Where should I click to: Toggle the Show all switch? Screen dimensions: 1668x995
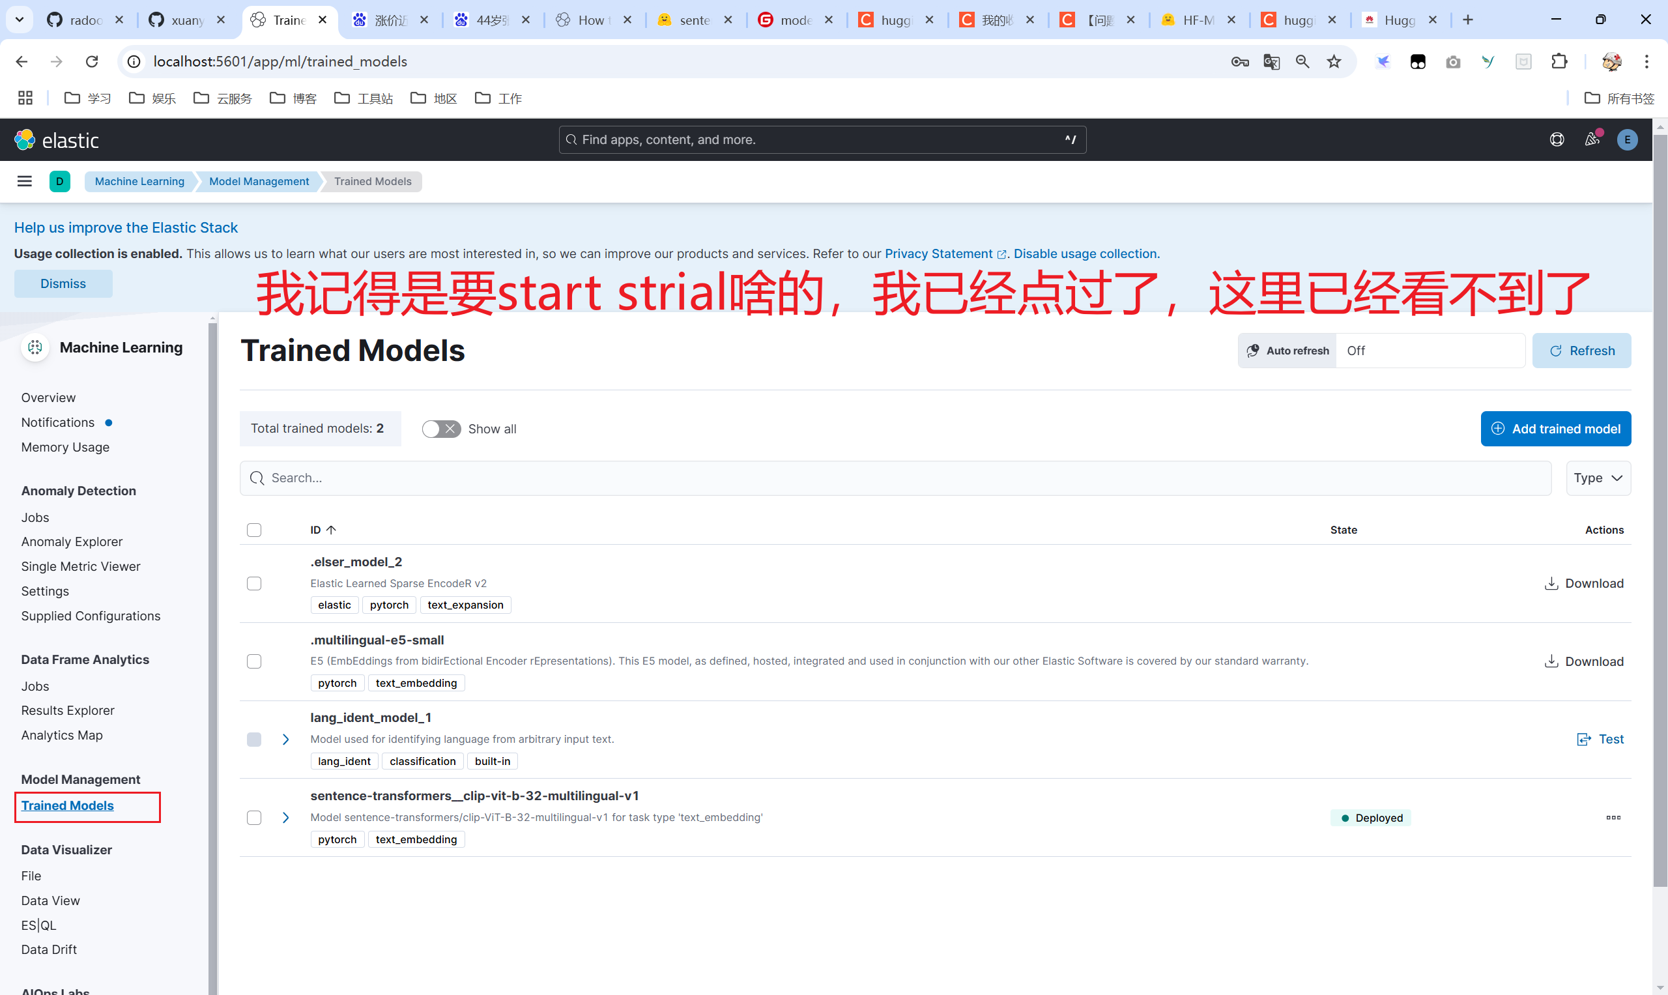(441, 429)
